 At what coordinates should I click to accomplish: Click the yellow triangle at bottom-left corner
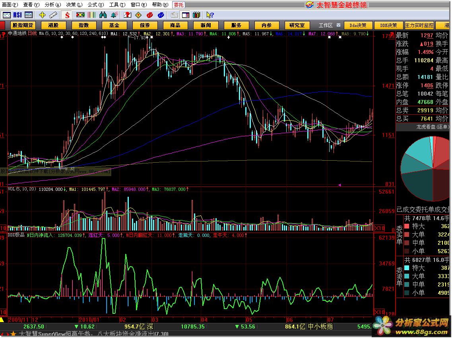tap(2, 320)
